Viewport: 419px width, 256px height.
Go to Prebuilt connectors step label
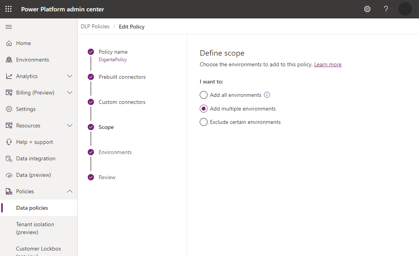[122, 77]
